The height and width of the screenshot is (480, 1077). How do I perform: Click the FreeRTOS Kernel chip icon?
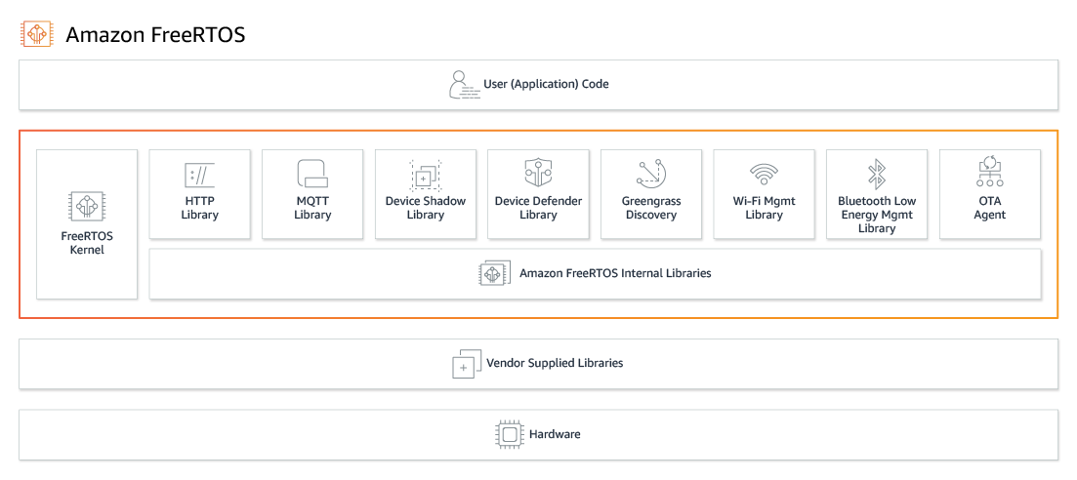87,208
